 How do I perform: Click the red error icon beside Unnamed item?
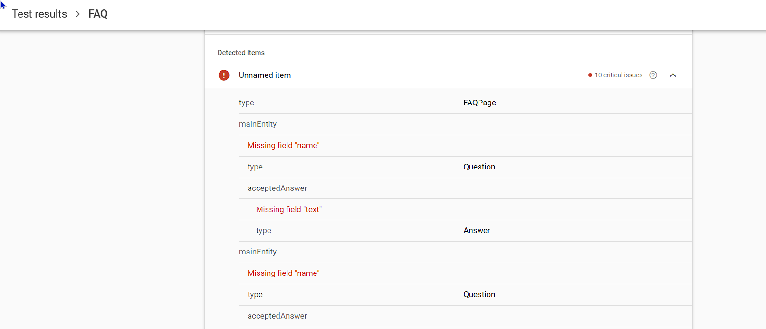click(224, 75)
